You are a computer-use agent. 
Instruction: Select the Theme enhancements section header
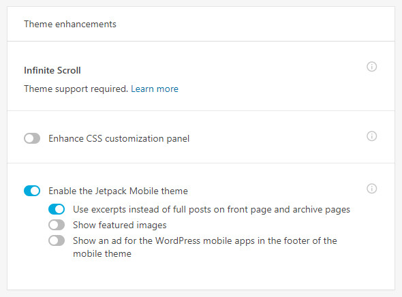70,24
